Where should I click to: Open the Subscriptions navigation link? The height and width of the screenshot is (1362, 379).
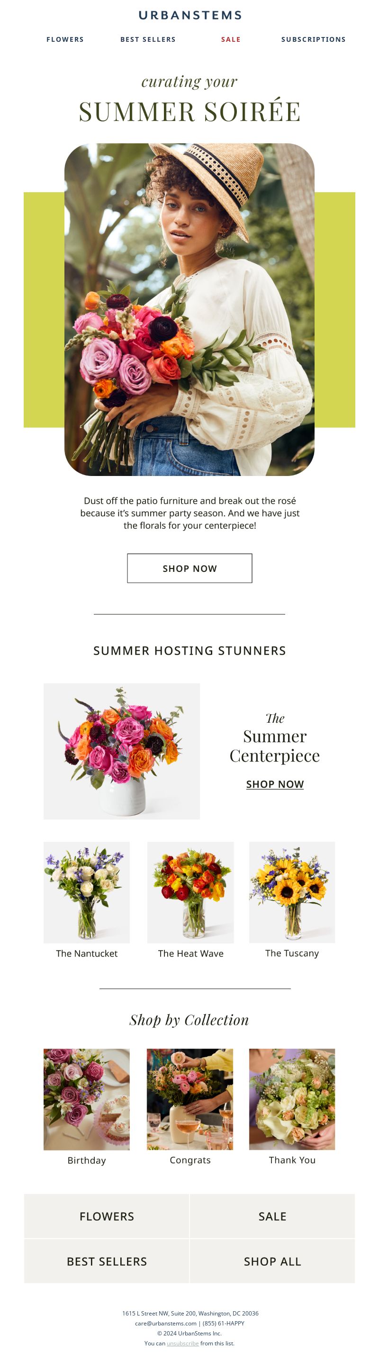pyautogui.click(x=313, y=40)
